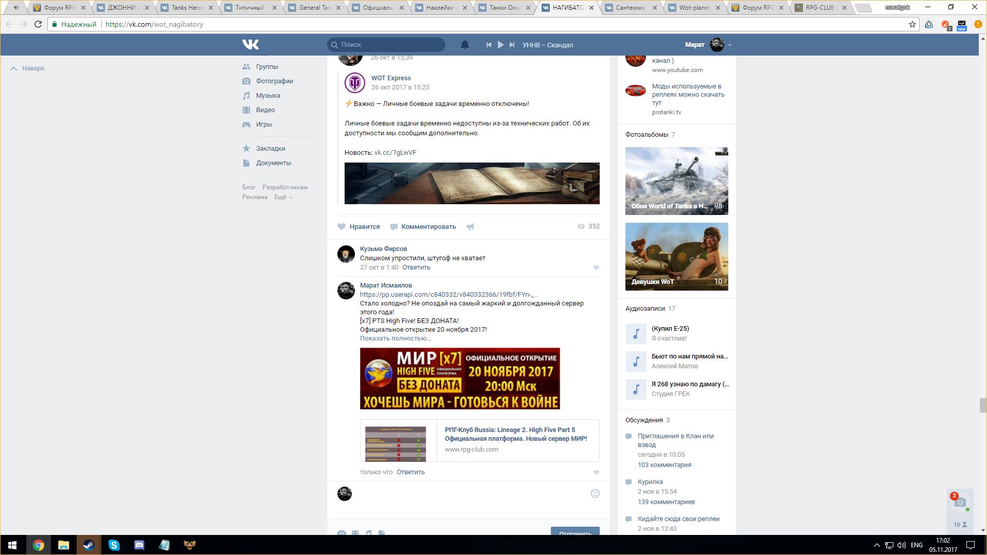Open Фотоальбомы section header
Image resolution: width=987 pixels, height=555 pixels.
pyautogui.click(x=647, y=135)
